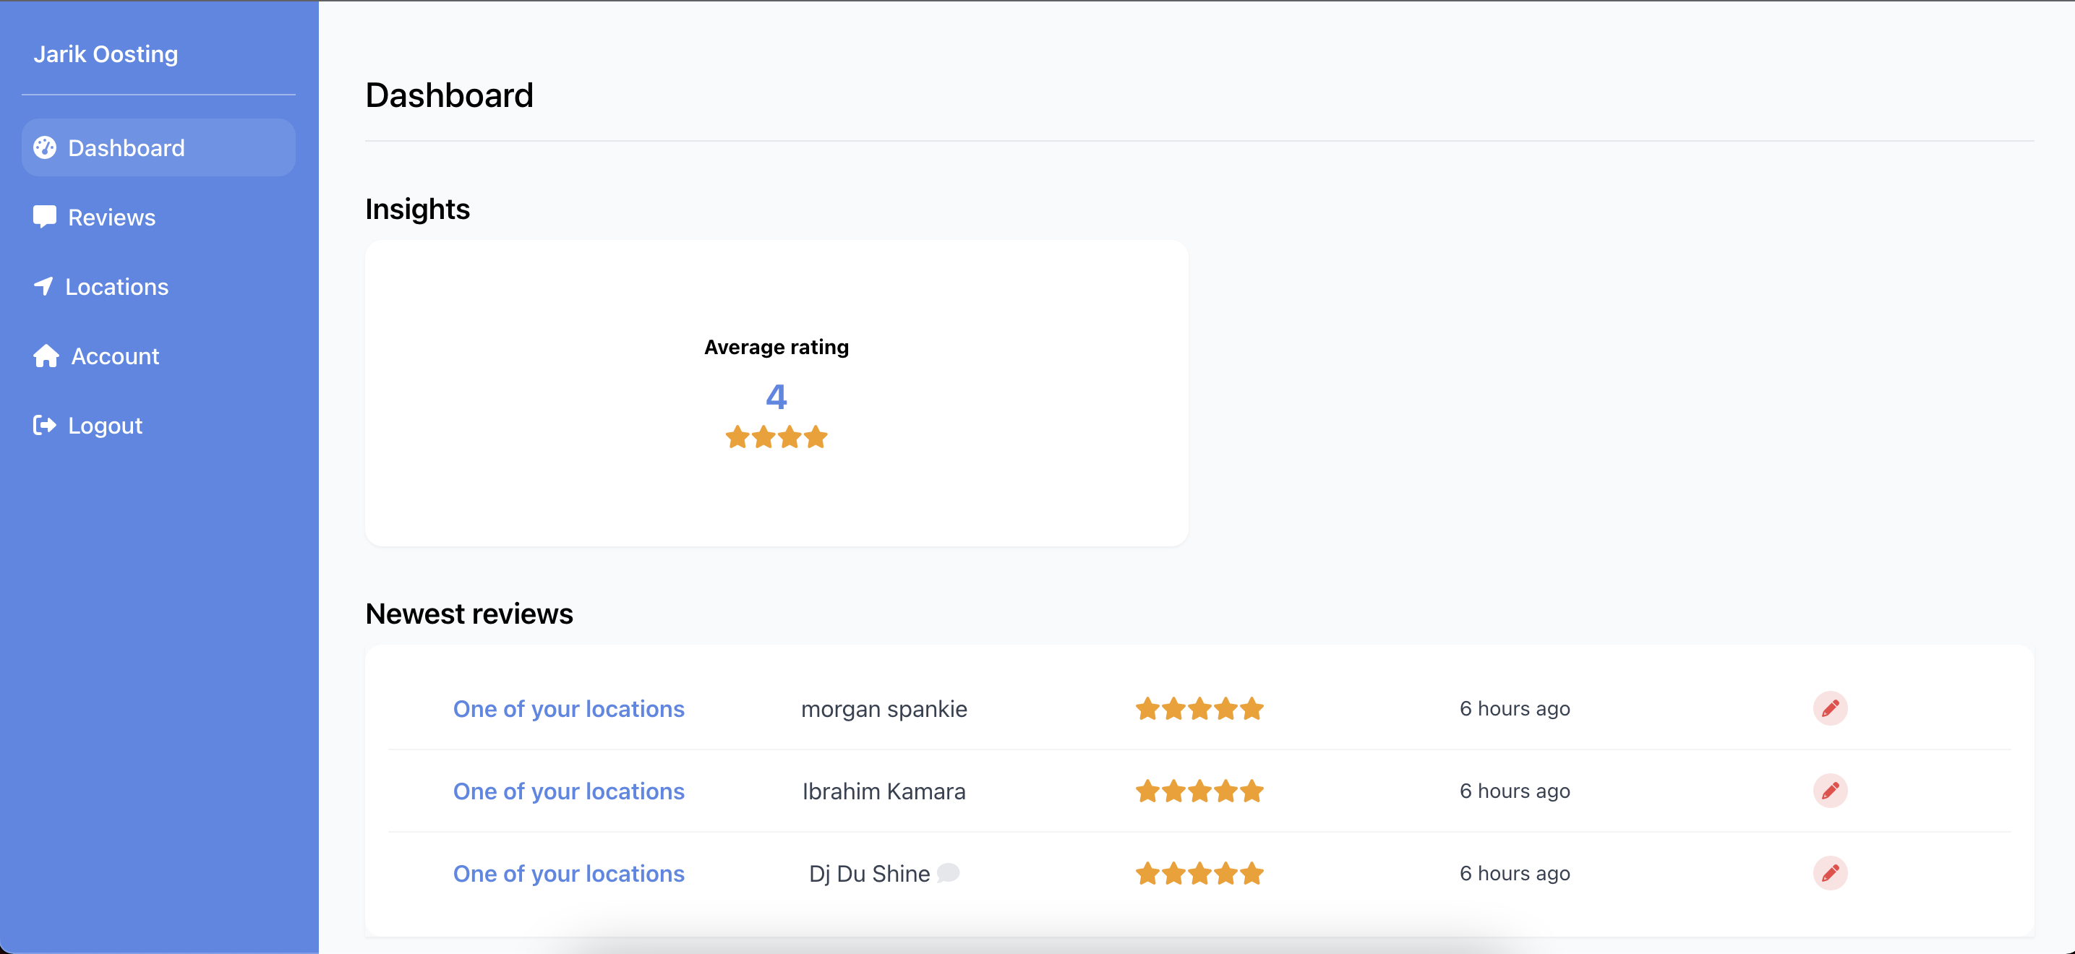Click the comment bubble next to Dj Du Shine
The height and width of the screenshot is (954, 2075).
point(949,872)
